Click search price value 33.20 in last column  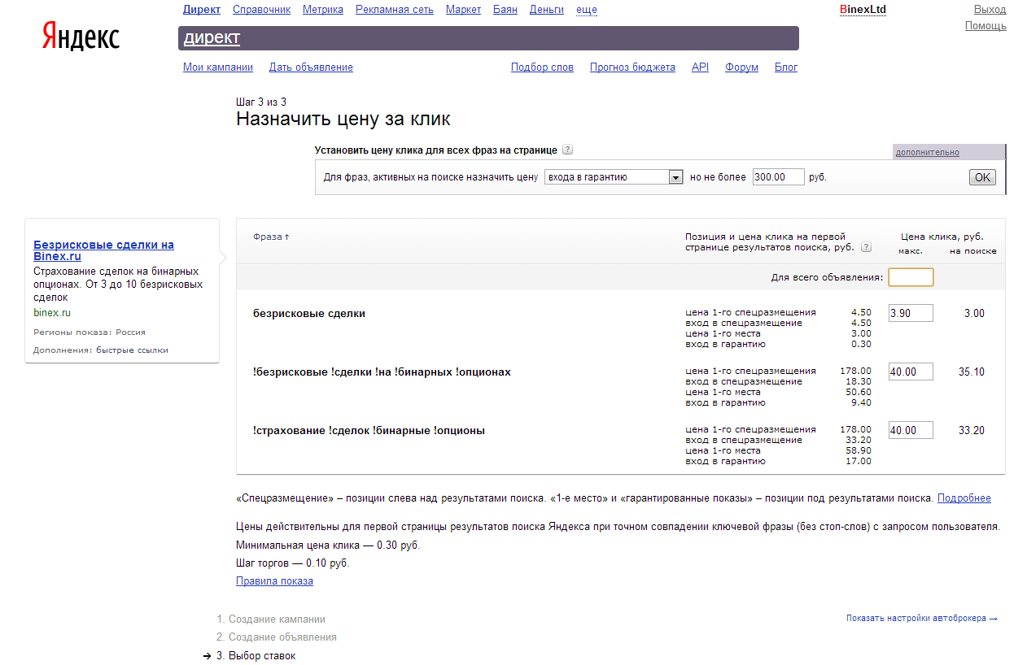pos(972,430)
